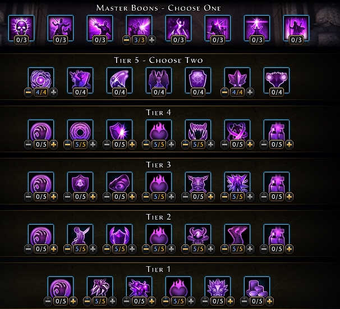Decrease Tier 5 swirl boon from 4/4
The height and width of the screenshot is (309, 340).
(x=28, y=93)
